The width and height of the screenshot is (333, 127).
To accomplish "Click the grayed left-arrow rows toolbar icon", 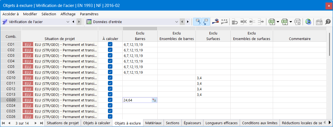I will [x=252, y=22].
